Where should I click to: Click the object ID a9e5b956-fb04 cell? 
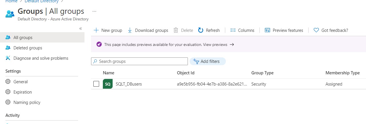pyautogui.click(x=212, y=84)
